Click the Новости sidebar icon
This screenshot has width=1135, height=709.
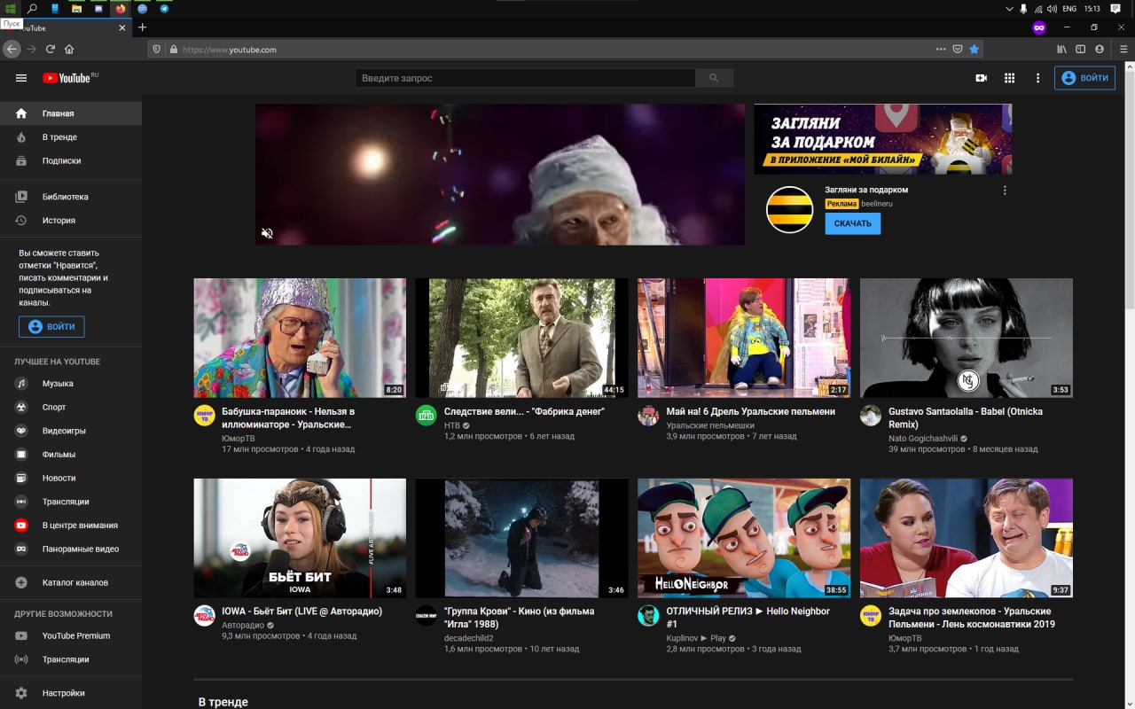pyautogui.click(x=21, y=478)
